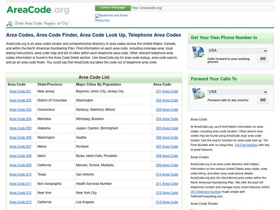280x210 pixels.
Task: Follow the 202 Area Code link
Action: click(x=167, y=100)
